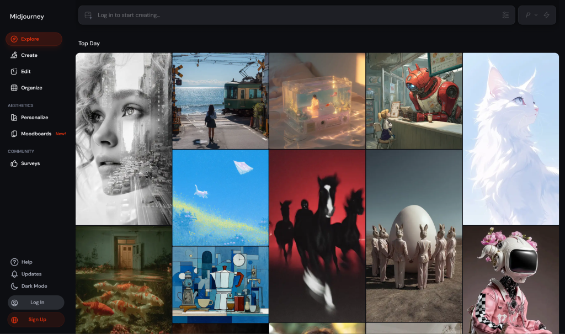Click the Organize grid icon
Viewport: 565px width, 334px height.
[x=14, y=88]
